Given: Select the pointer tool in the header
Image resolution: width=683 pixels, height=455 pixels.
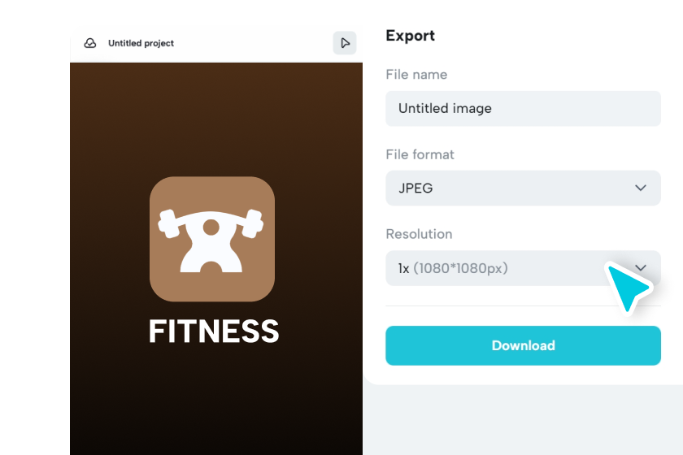Looking at the screenshot, I should pos(345,43).
